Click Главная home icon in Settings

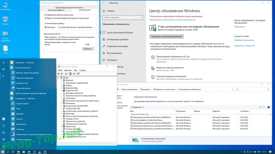[104, 11]
